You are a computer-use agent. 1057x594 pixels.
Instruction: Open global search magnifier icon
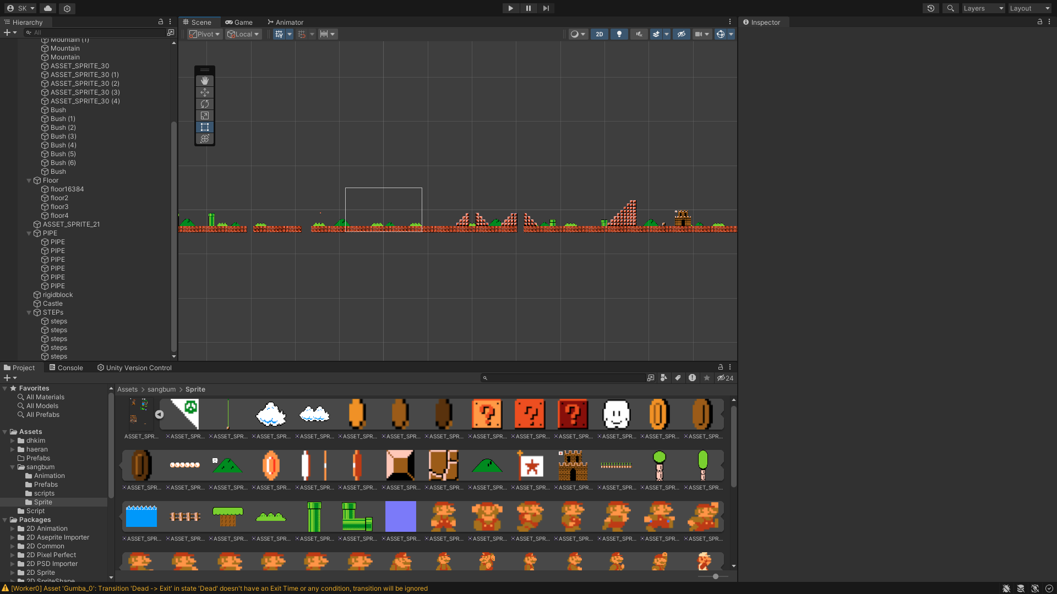coord(950,8)
